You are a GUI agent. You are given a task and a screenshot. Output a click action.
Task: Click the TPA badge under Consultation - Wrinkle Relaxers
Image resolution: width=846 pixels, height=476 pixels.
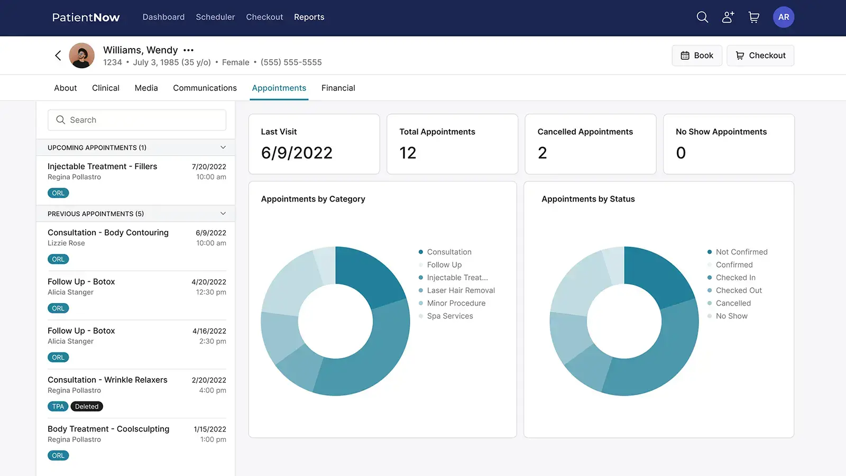click(58, 407)
